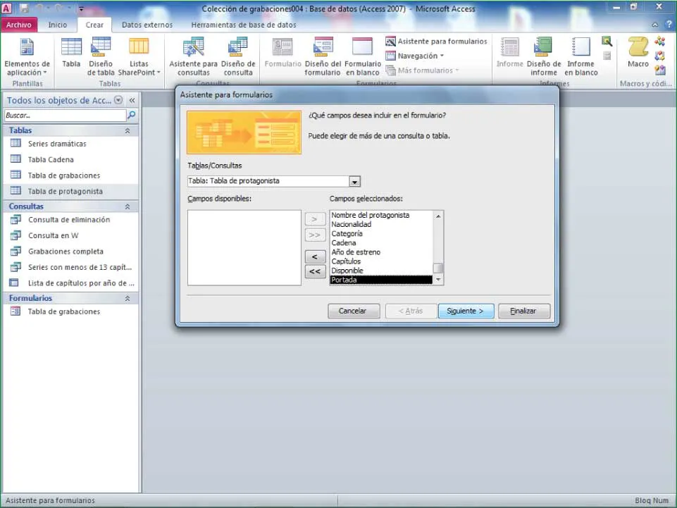Collapse the Consultas group
Image resolution: width=677 pixels, height=508 pixels.
(x=128, y=206)
